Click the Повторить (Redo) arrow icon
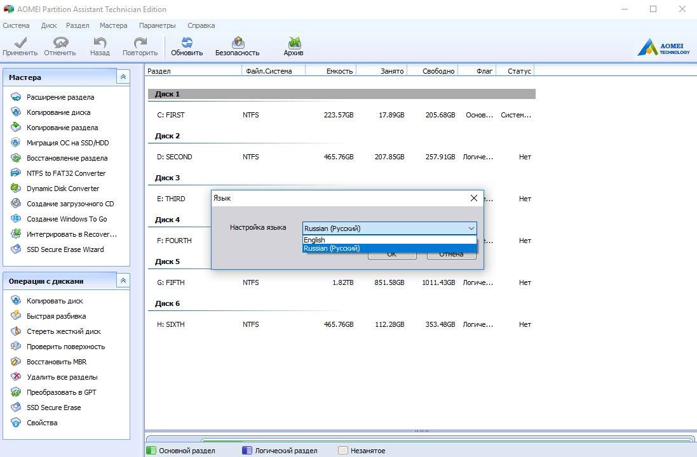The width and height of the screenshot is (697, 457). pos(140,43)
